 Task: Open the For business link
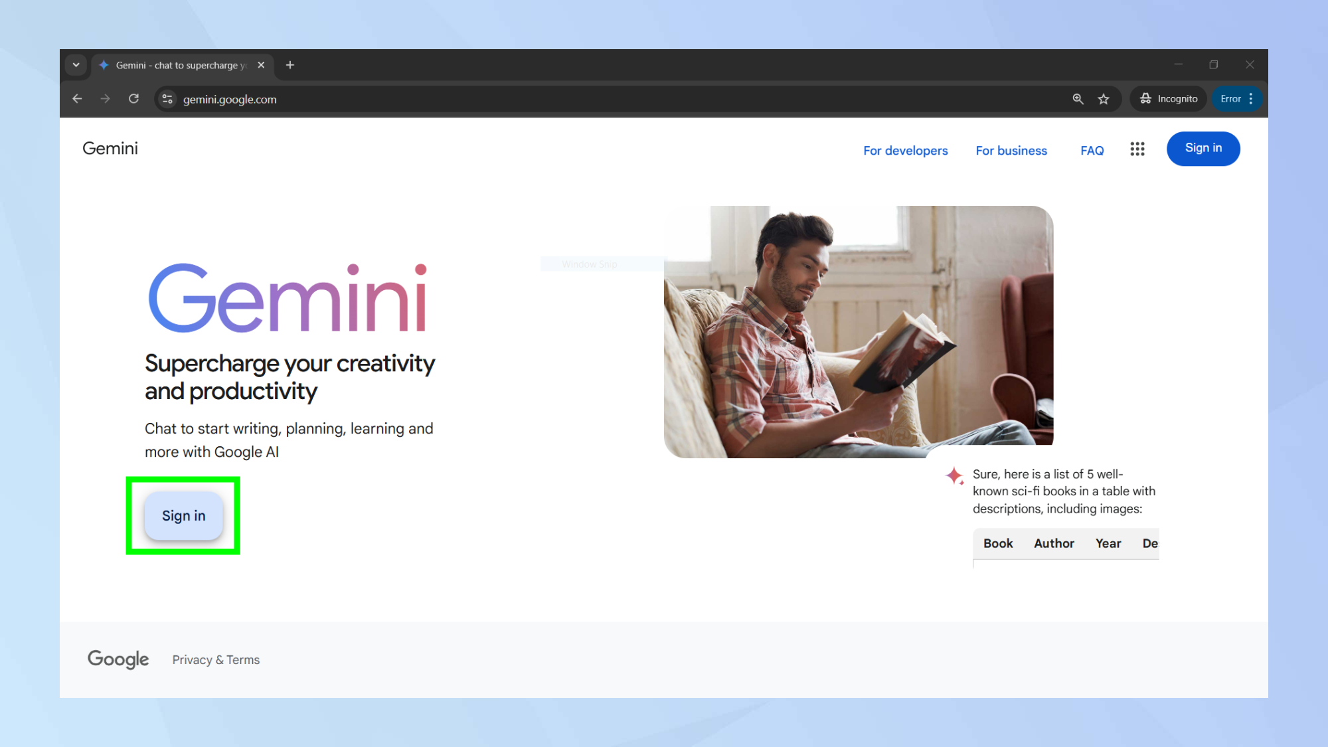[x=1011, y=151]
